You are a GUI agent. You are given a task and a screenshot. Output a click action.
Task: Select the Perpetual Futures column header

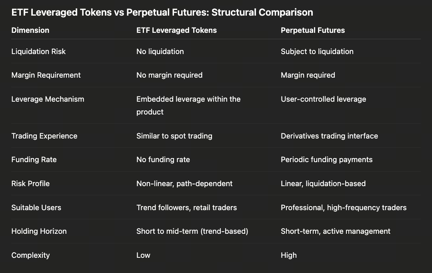[313, 30]
